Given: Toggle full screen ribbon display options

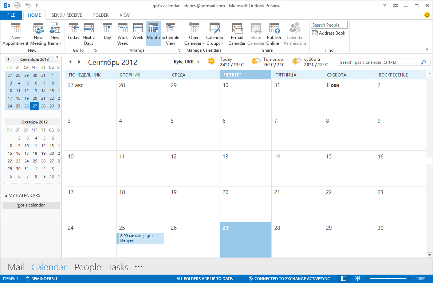Looking at the screenshot, I should [x=395, y=5].
